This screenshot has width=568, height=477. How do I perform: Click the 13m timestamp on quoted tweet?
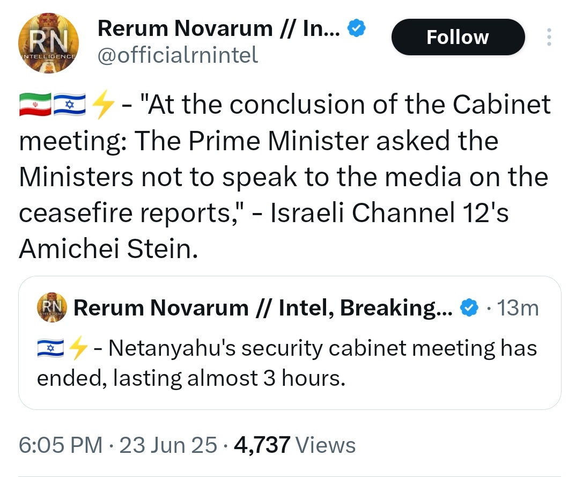coord(518,308)
